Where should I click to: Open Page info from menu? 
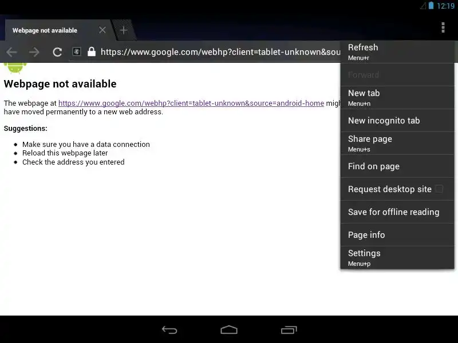pyautogui.click(x=397, y=235)
